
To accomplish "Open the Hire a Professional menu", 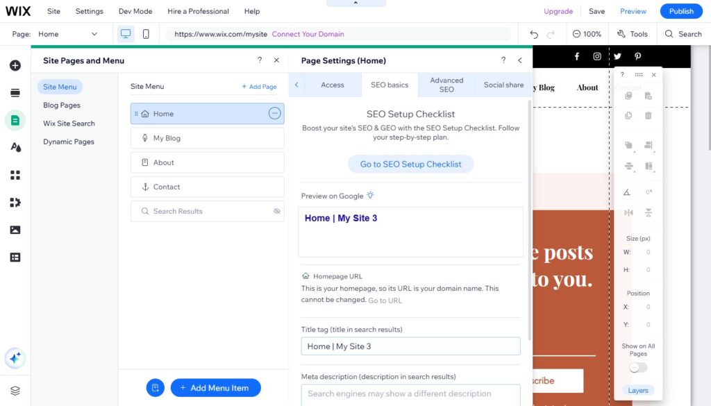I will (198, 11).
